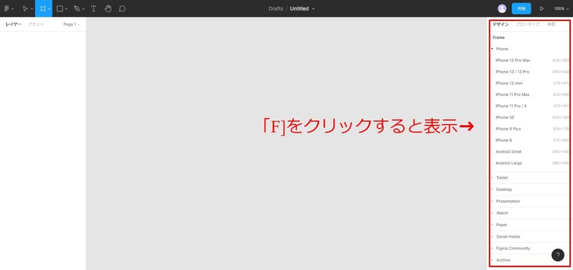Select the Pen tool
This screenshot has width=573, height=270.
point(77,9)
